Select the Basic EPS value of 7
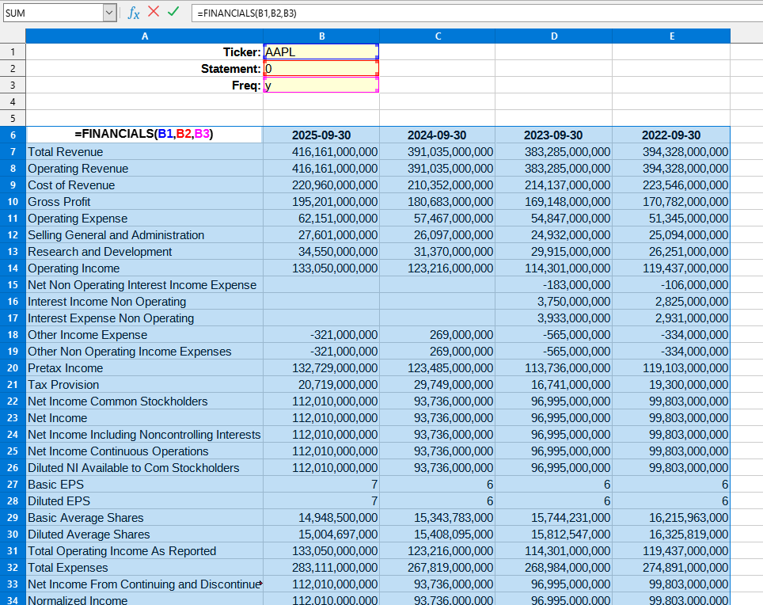The image size is (763, 605). tap(321, 484)
